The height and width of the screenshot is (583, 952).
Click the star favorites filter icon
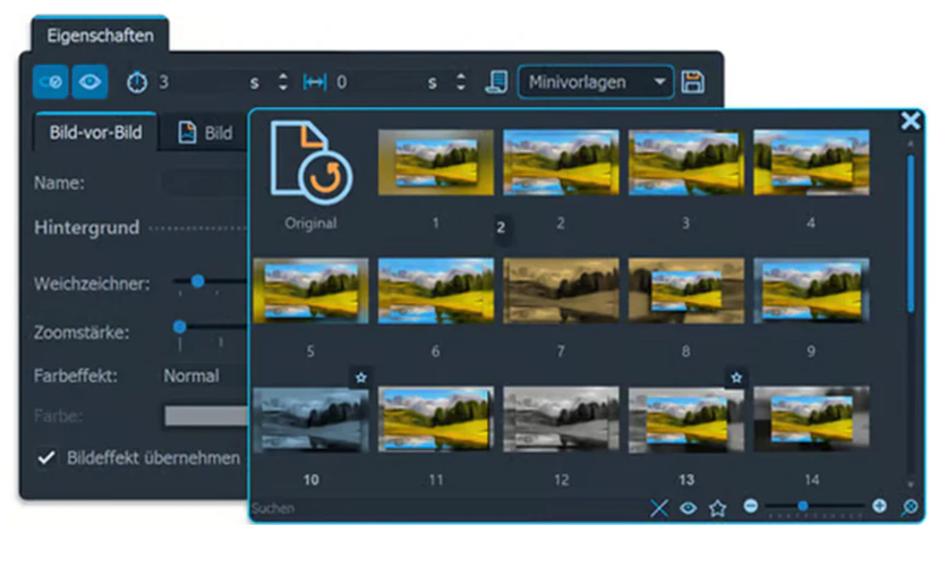click(718, 508)
